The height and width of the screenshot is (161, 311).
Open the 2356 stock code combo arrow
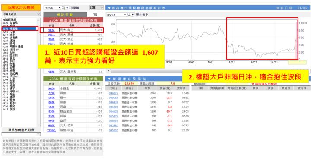(x=59, y=8)
